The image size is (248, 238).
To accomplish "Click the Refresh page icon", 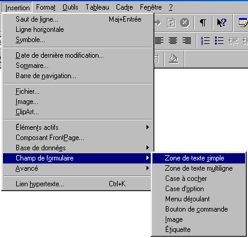I will point(171,23).
